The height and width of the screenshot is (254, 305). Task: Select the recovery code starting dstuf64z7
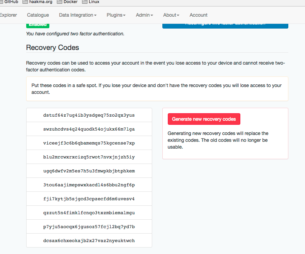point(89,115)
